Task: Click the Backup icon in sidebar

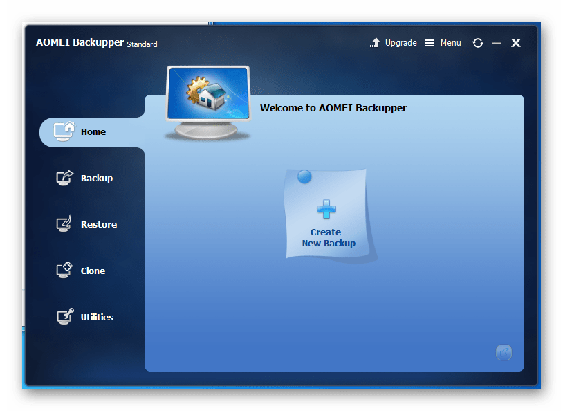Action: [64, 178]
